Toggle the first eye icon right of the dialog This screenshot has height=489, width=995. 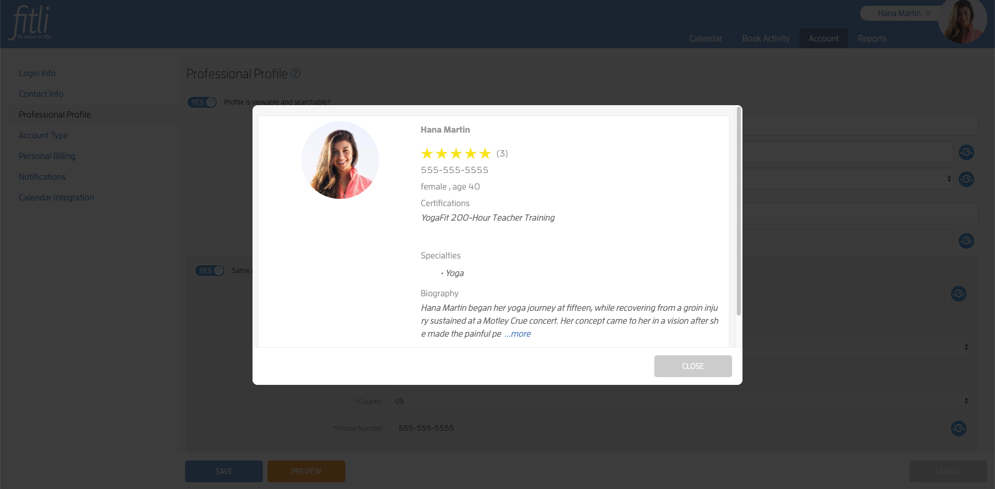(966, 152)
